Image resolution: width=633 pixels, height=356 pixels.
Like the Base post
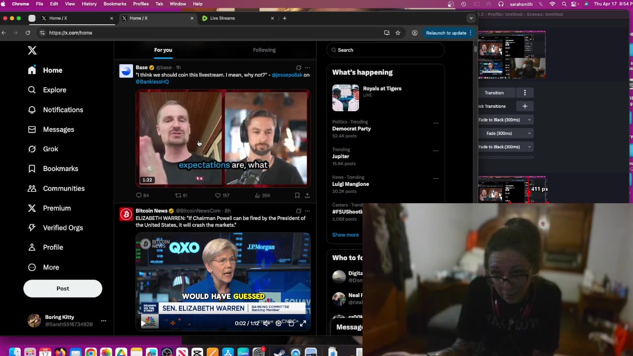pos(222,195)
